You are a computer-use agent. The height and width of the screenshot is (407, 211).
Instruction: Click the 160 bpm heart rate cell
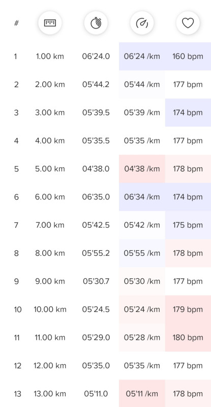(188, 56)
